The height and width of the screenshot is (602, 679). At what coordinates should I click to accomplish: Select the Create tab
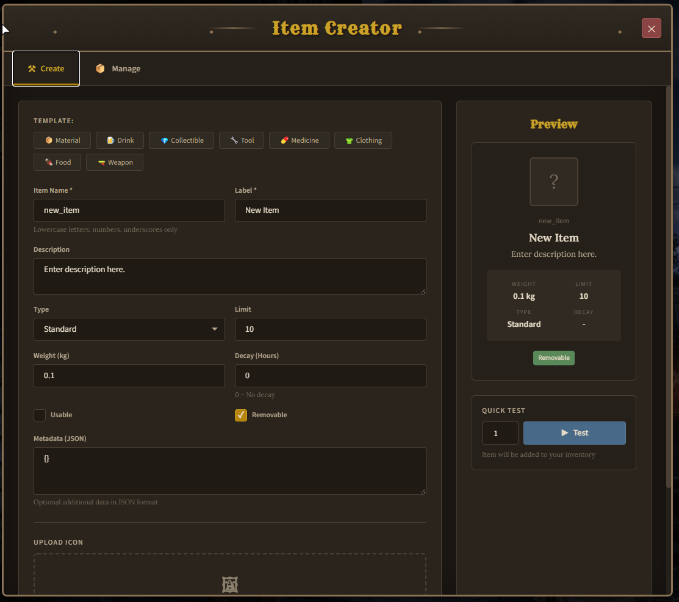[46, 68]
